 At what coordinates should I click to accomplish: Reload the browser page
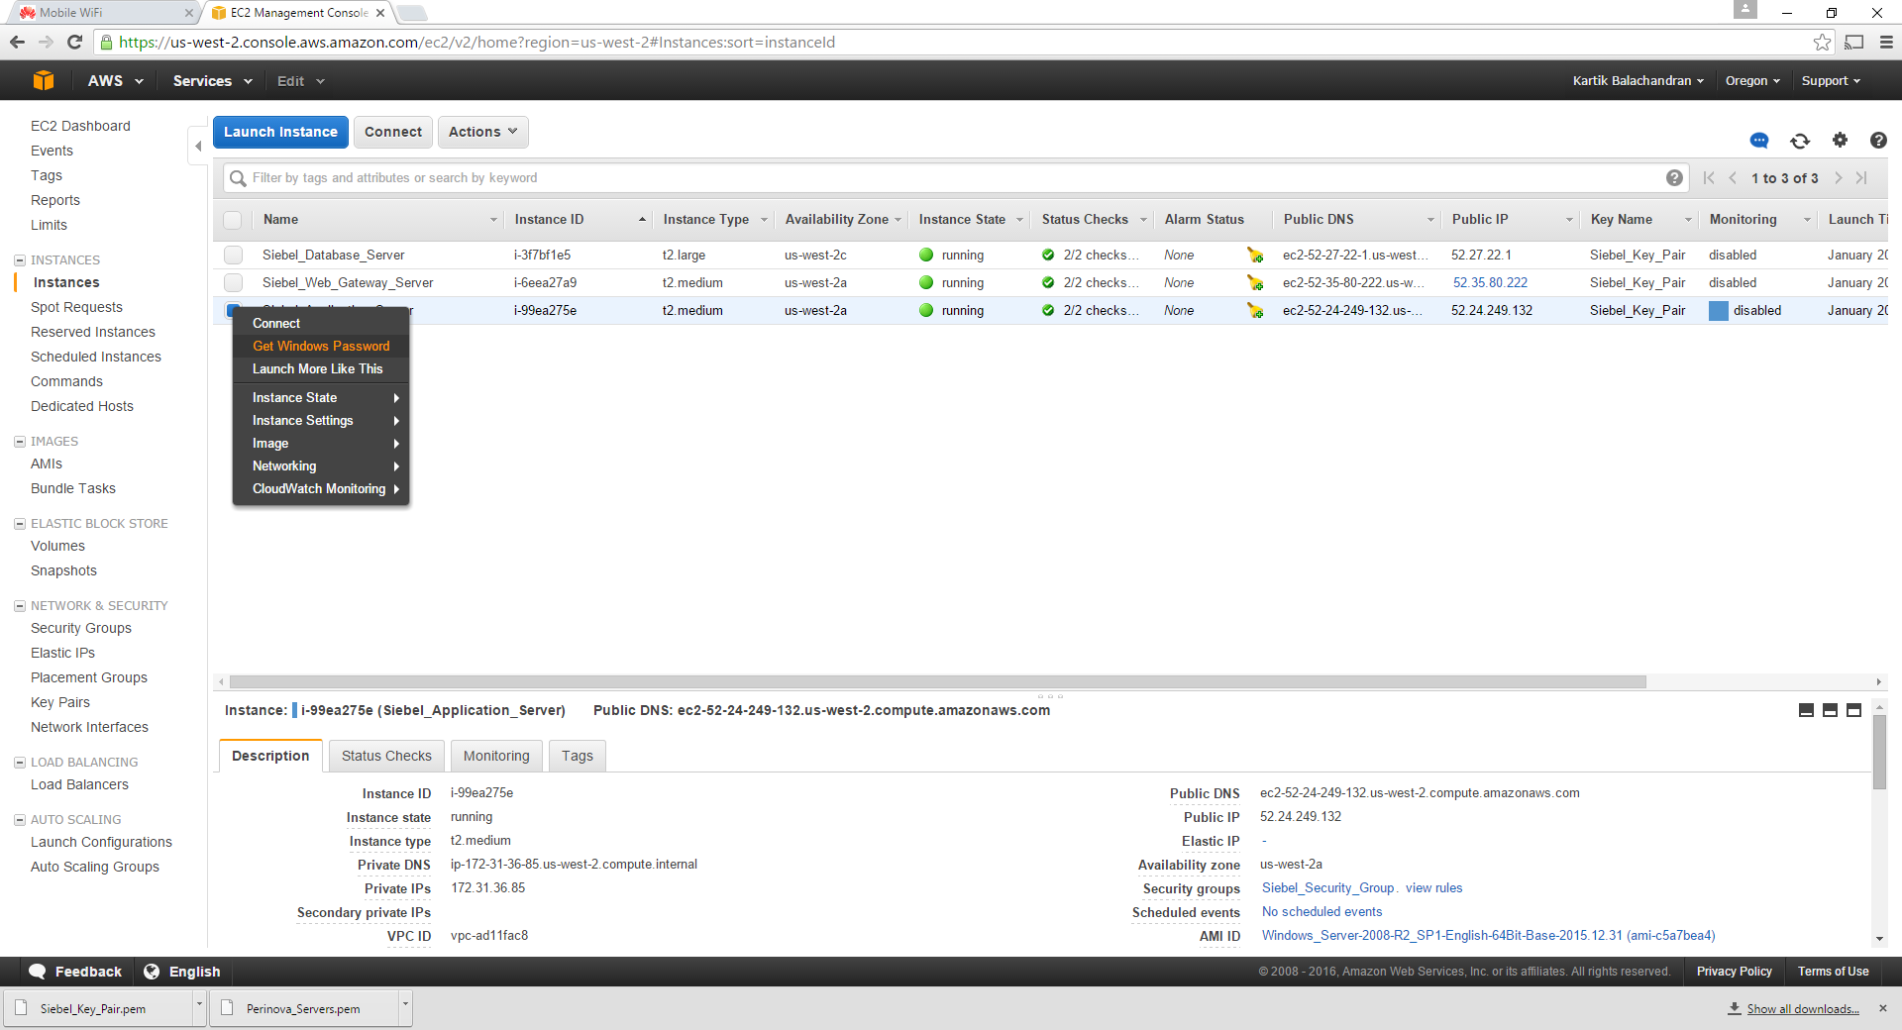coord(74,42)
